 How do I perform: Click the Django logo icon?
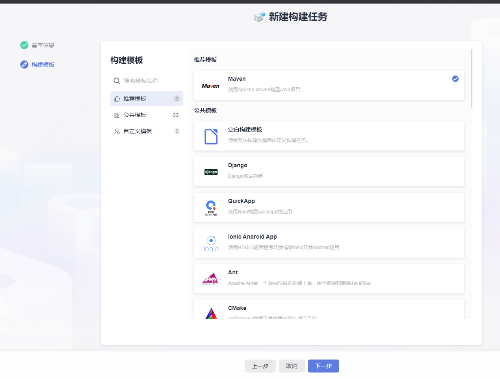pyautogui.click(x=211, y=172)
